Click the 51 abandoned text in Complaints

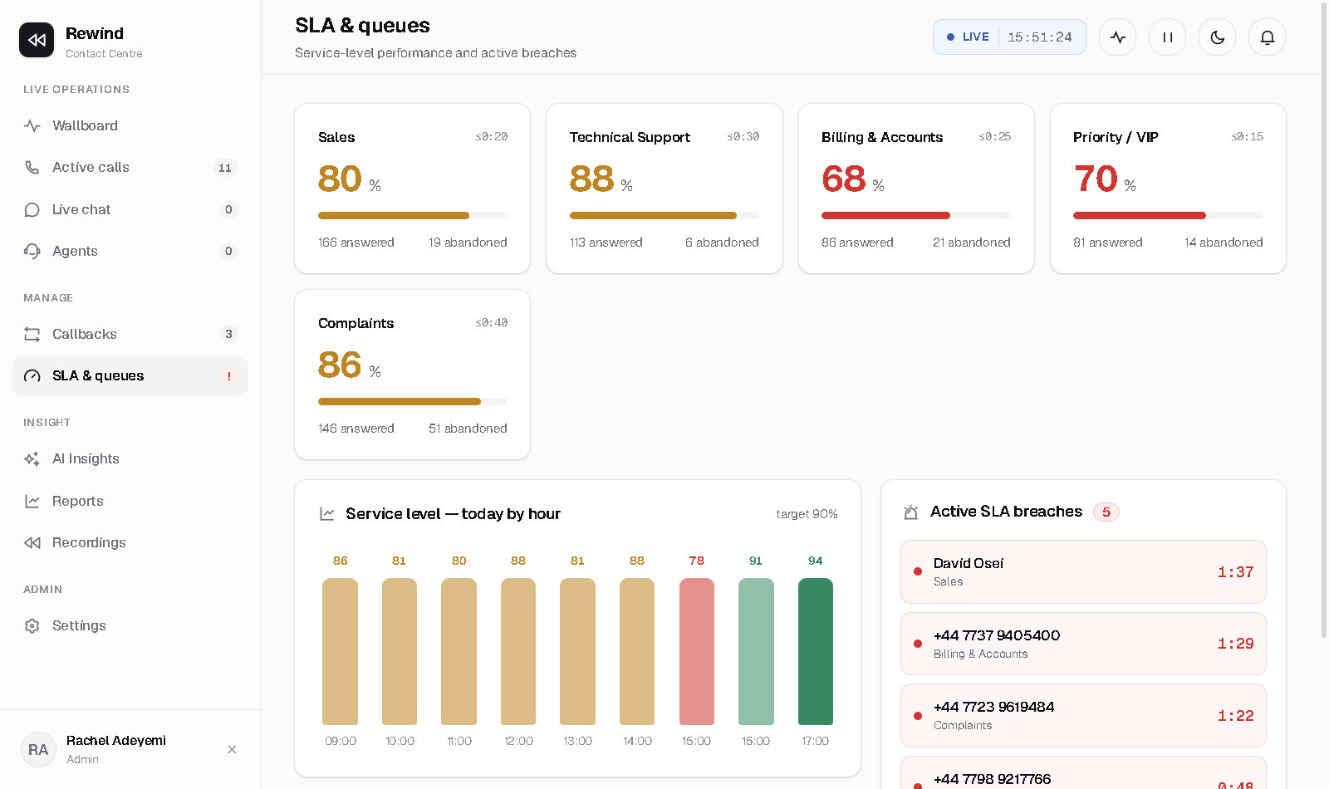tap(468, 429)
